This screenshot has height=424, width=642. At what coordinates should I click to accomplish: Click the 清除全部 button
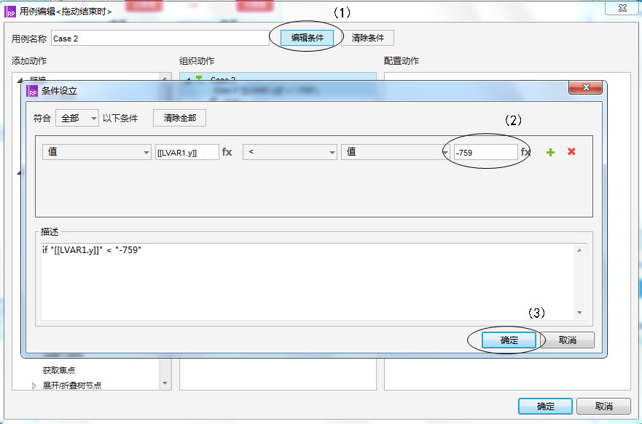(x=180, y=118)
